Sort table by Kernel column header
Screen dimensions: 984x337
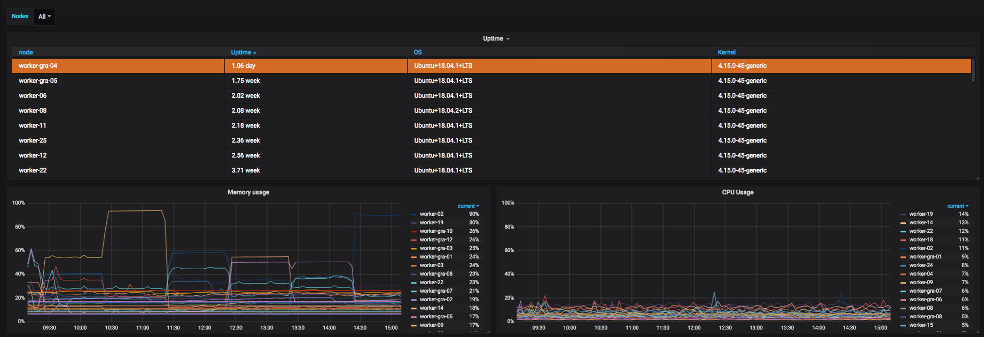click(727, 52)
